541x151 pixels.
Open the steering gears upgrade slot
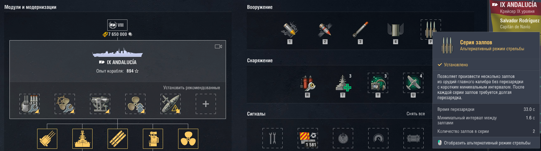click(65, 104)
